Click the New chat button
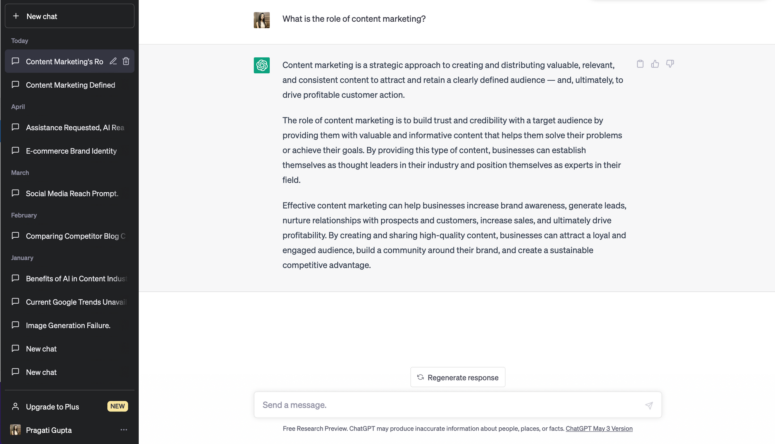 tap(70, 16)
